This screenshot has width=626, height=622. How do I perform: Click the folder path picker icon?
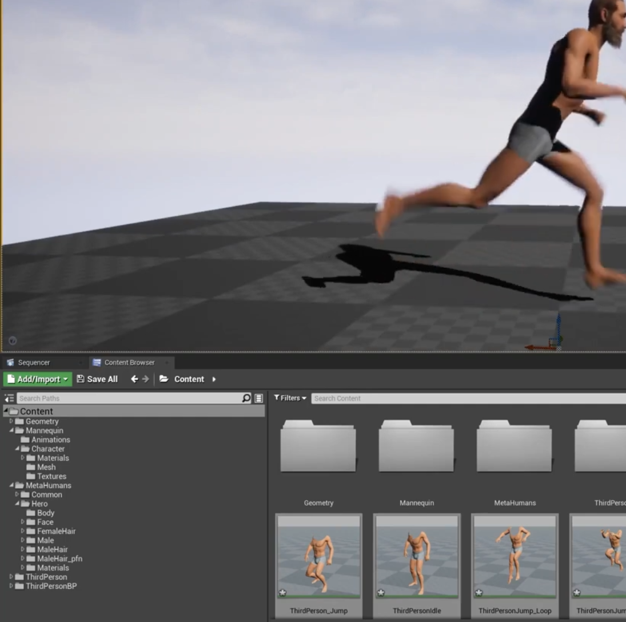pyautogui.click(x=164, y=379)
